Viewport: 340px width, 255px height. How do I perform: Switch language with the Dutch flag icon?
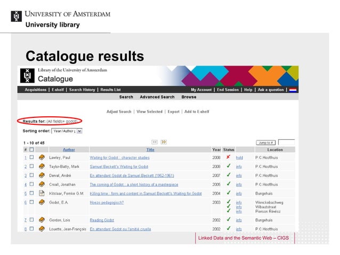(x=293, y=90)
